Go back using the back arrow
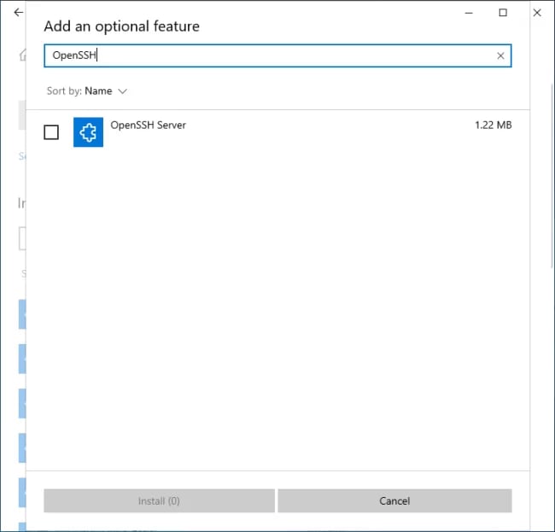Viewport: 555px width, 532px height. click(18, 13)
